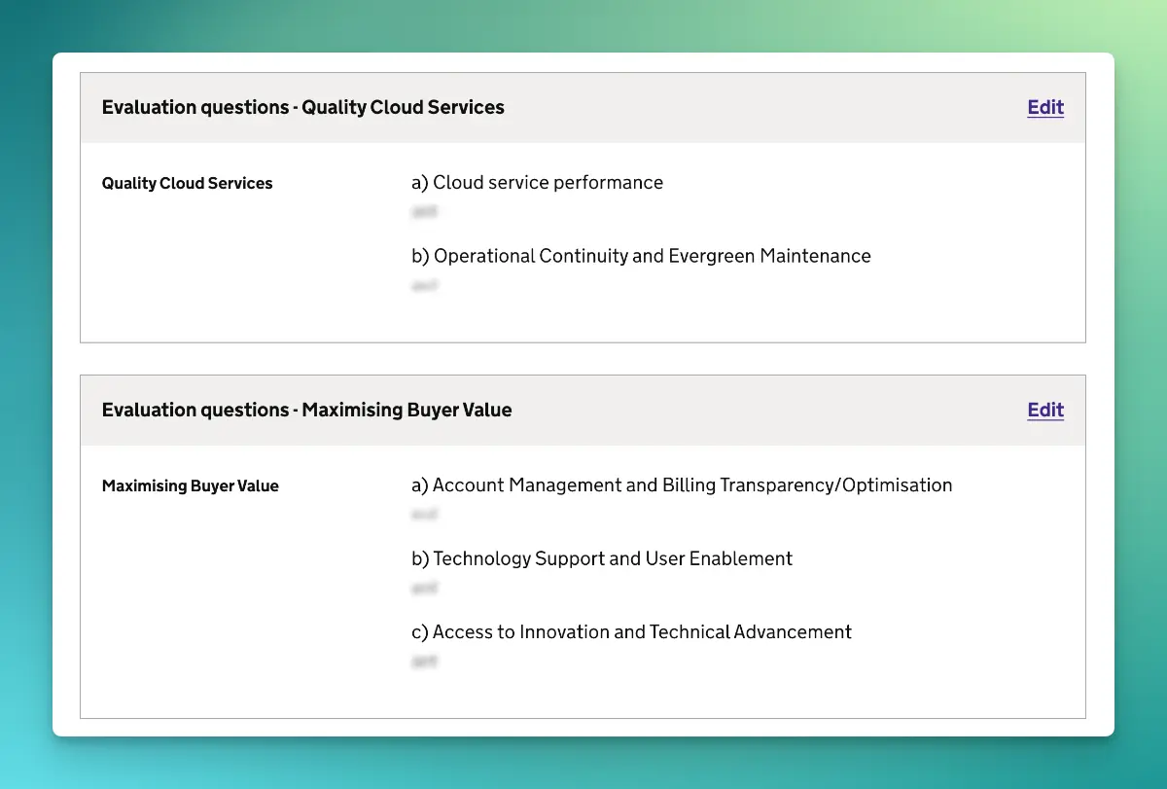
Task: Select question b) Operational Continuity and Evergreen Maintenance
Action: [x=642, y=255]
